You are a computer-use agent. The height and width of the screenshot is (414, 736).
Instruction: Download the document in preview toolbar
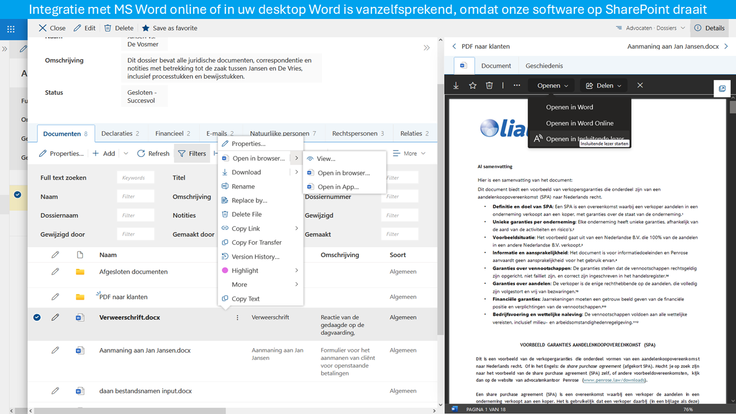(x=456, y=85)
